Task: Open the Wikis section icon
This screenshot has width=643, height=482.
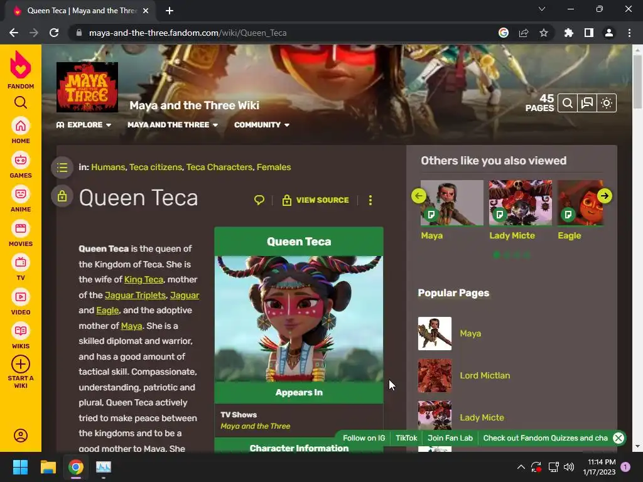Action: click(21, 331)
